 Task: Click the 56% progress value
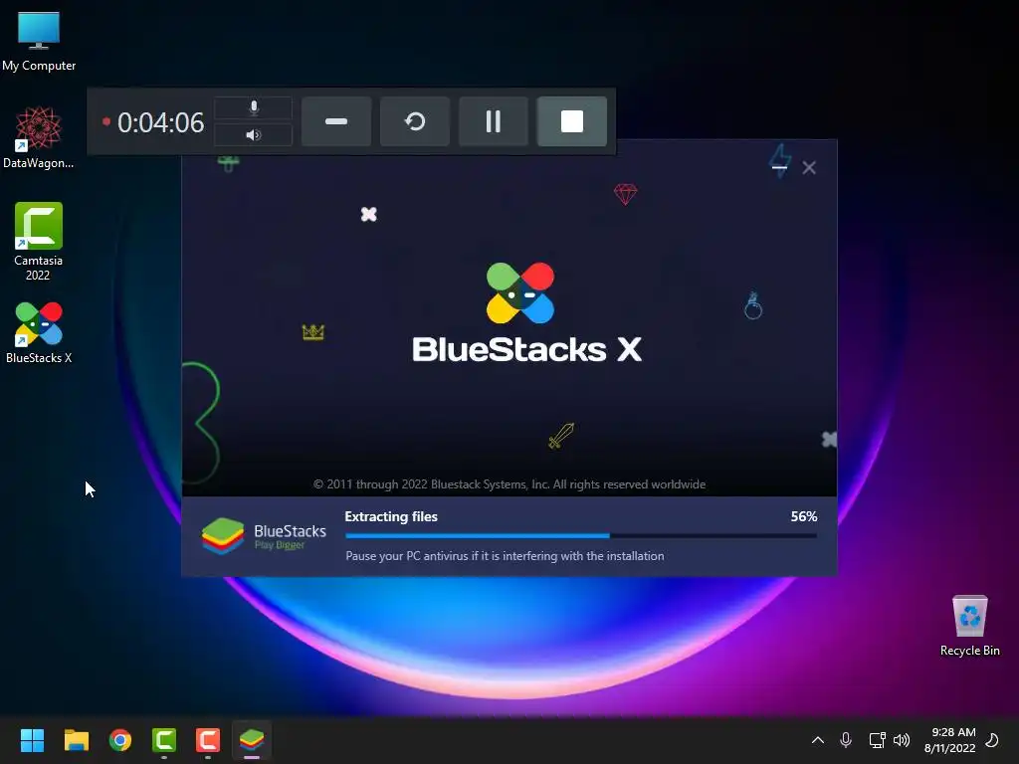click(804, 516)
